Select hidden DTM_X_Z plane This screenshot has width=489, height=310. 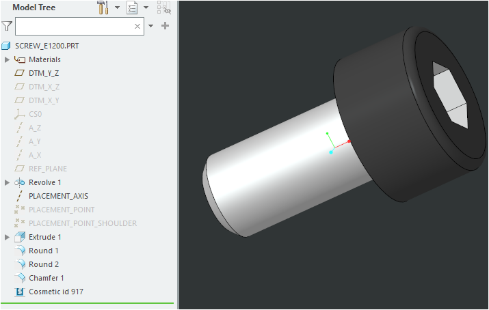44,87
